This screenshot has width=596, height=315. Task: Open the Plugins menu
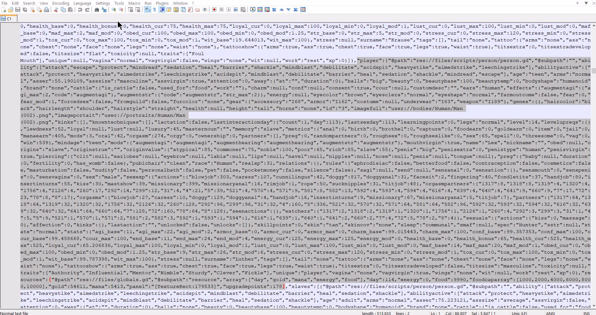tap(162, 3)
